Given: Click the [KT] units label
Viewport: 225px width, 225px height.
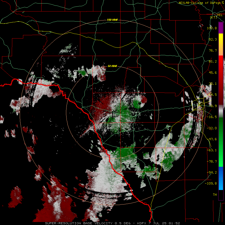Looking at the screenshot, I should click(x=213, y=17).
